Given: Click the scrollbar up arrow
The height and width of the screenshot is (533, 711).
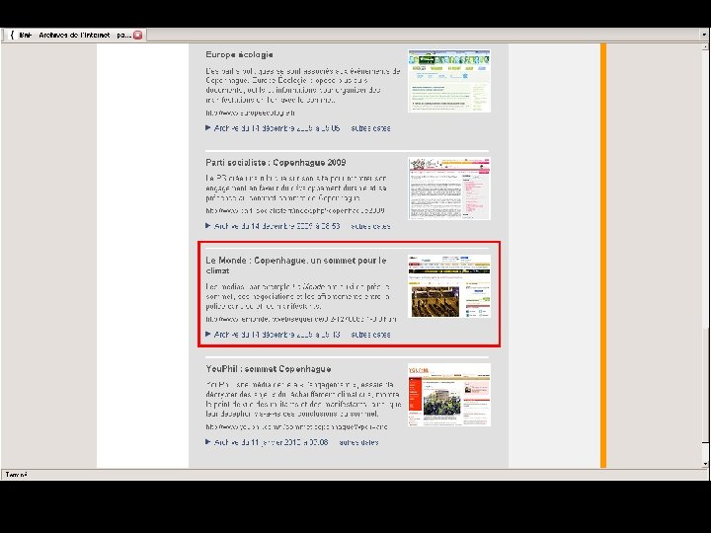Looking at the screenshot, I should 705,46.
